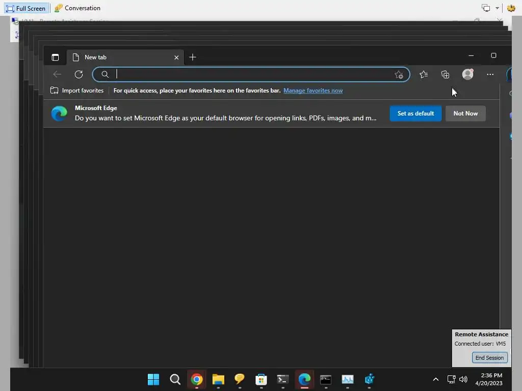Open the yellow chat bubble taskbar app
Screen dimensions: 522x391
240,379
